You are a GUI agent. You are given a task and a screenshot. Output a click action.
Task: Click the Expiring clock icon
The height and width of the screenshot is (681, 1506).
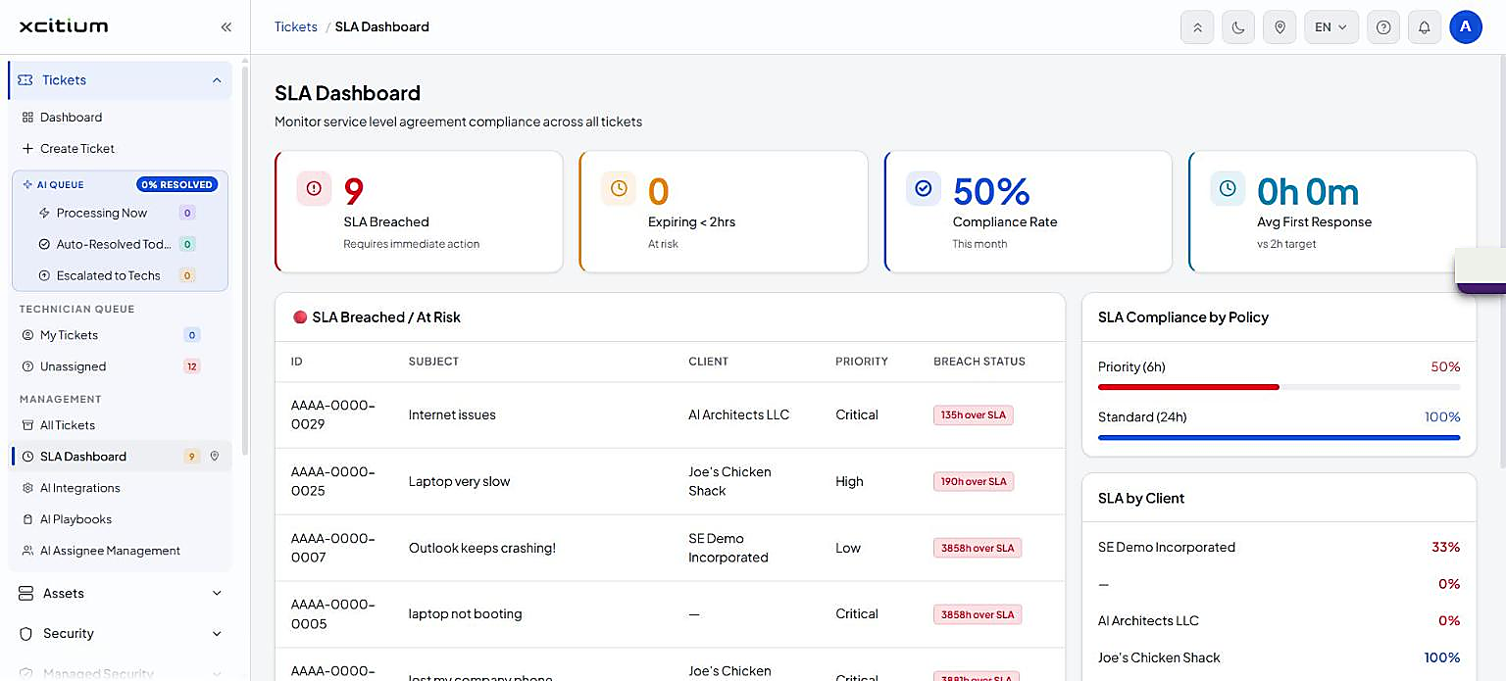[619, 188]
